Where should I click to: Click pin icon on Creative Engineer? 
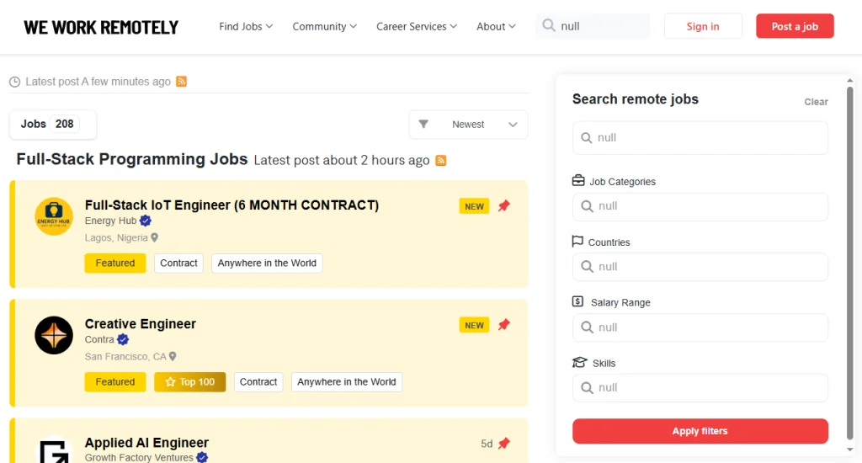click(504, 324)
